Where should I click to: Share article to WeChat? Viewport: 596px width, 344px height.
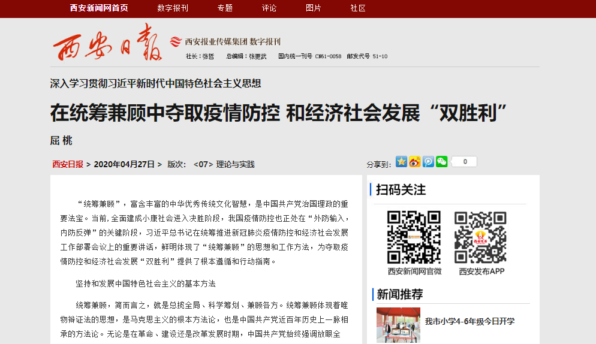pyautogui.click(x=442, y=162)
